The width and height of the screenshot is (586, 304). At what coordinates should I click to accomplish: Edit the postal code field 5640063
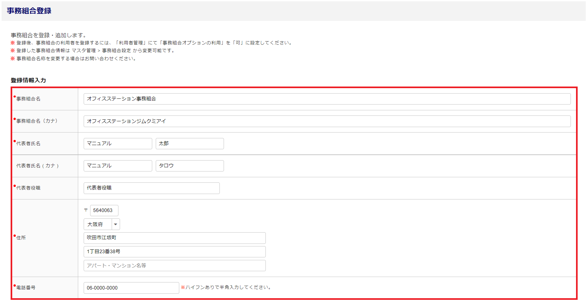tap(104, 210)
